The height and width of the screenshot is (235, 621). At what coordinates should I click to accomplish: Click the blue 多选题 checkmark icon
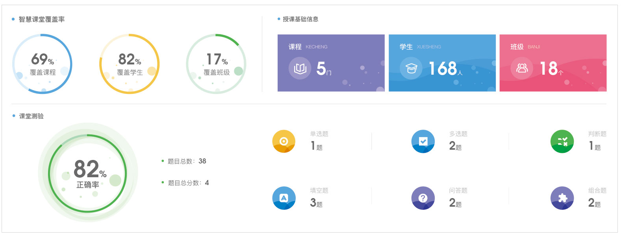coord(423,141)
